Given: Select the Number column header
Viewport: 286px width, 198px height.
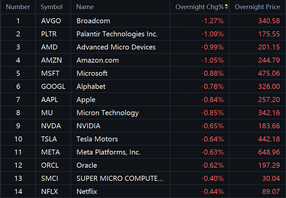Looking at the screenshot, I should pos(18,7).
